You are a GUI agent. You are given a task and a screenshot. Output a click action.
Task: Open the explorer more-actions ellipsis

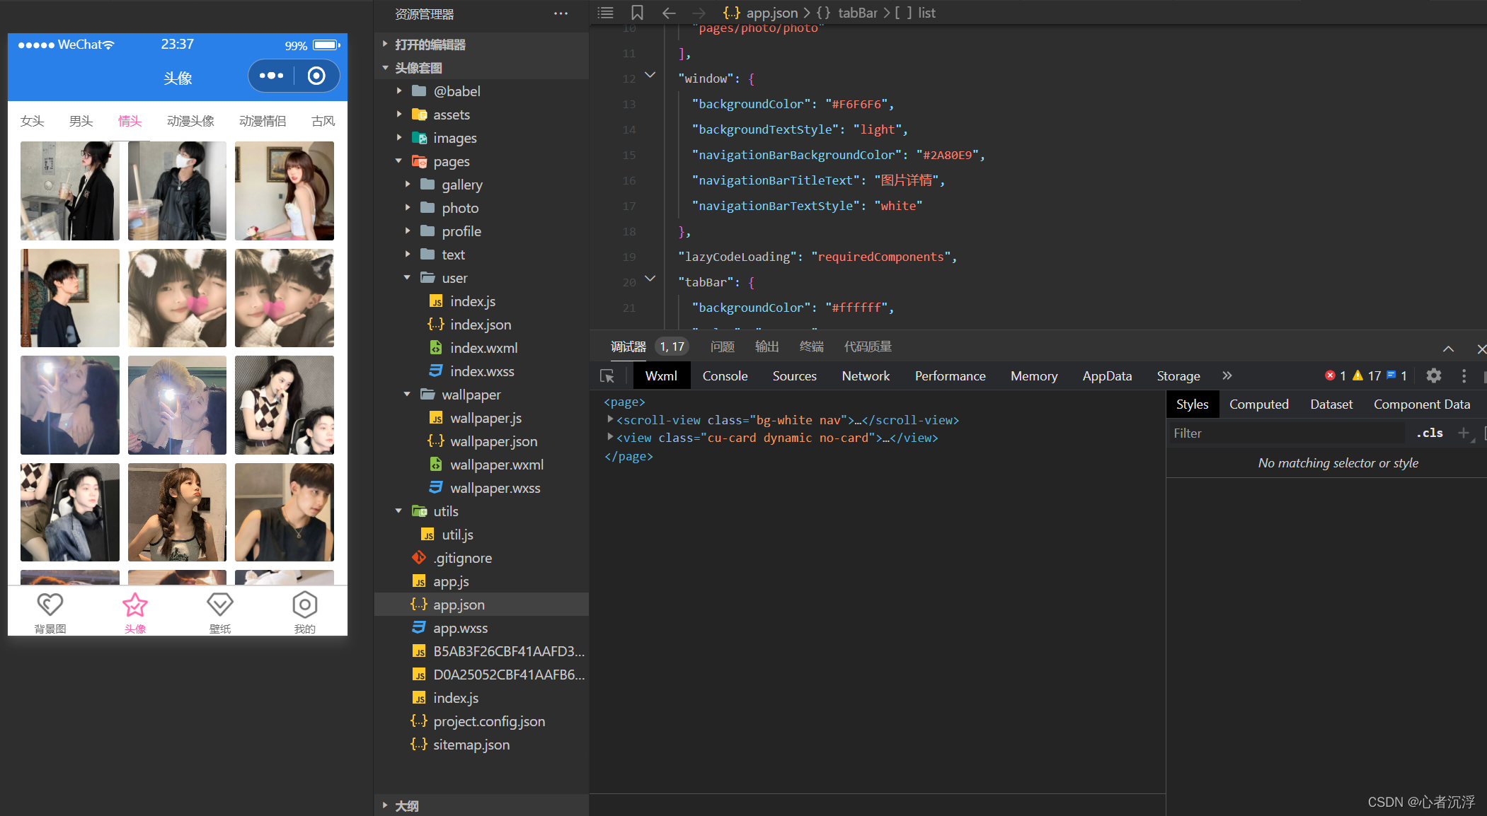(561, 13)
